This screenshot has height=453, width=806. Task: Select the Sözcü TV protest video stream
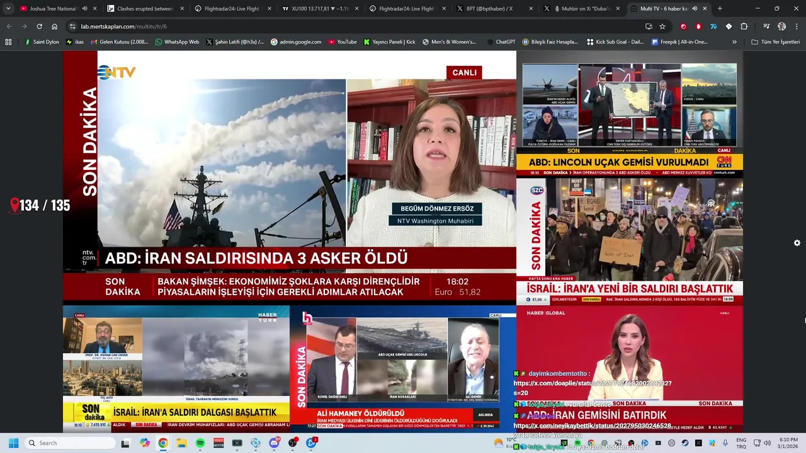(x=630, y=242)
